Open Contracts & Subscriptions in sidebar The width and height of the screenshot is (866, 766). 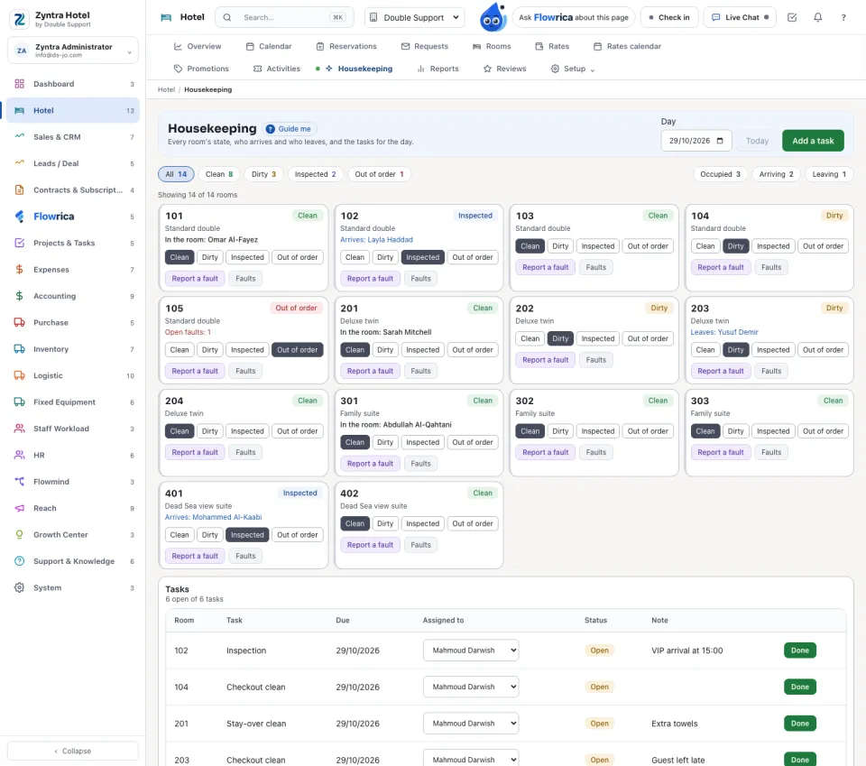pyautogui.click(x=73, y=190)
